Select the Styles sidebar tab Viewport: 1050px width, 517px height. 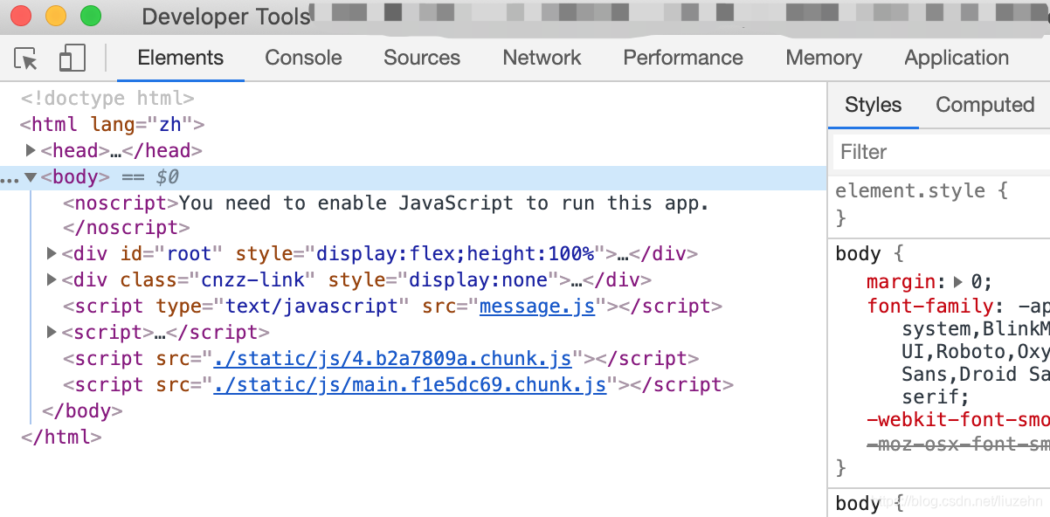tap(873, 105)
